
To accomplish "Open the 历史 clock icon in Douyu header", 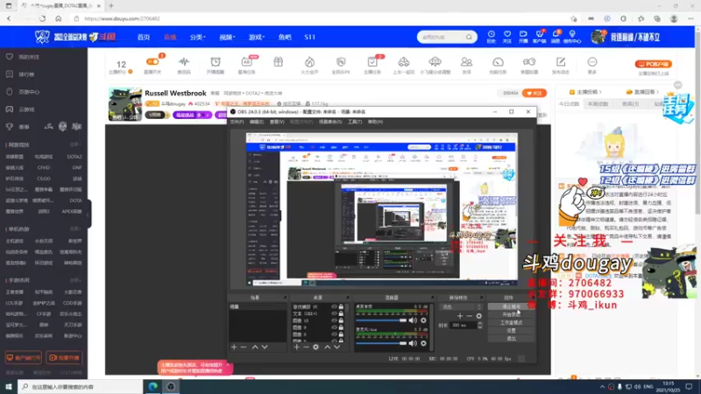I will pyautogui.click(x=491, y=34).
